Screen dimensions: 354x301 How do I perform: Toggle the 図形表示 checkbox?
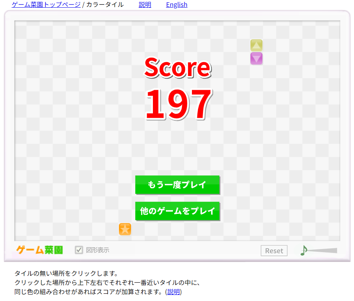pyautogui.click(x=79, y=250)
